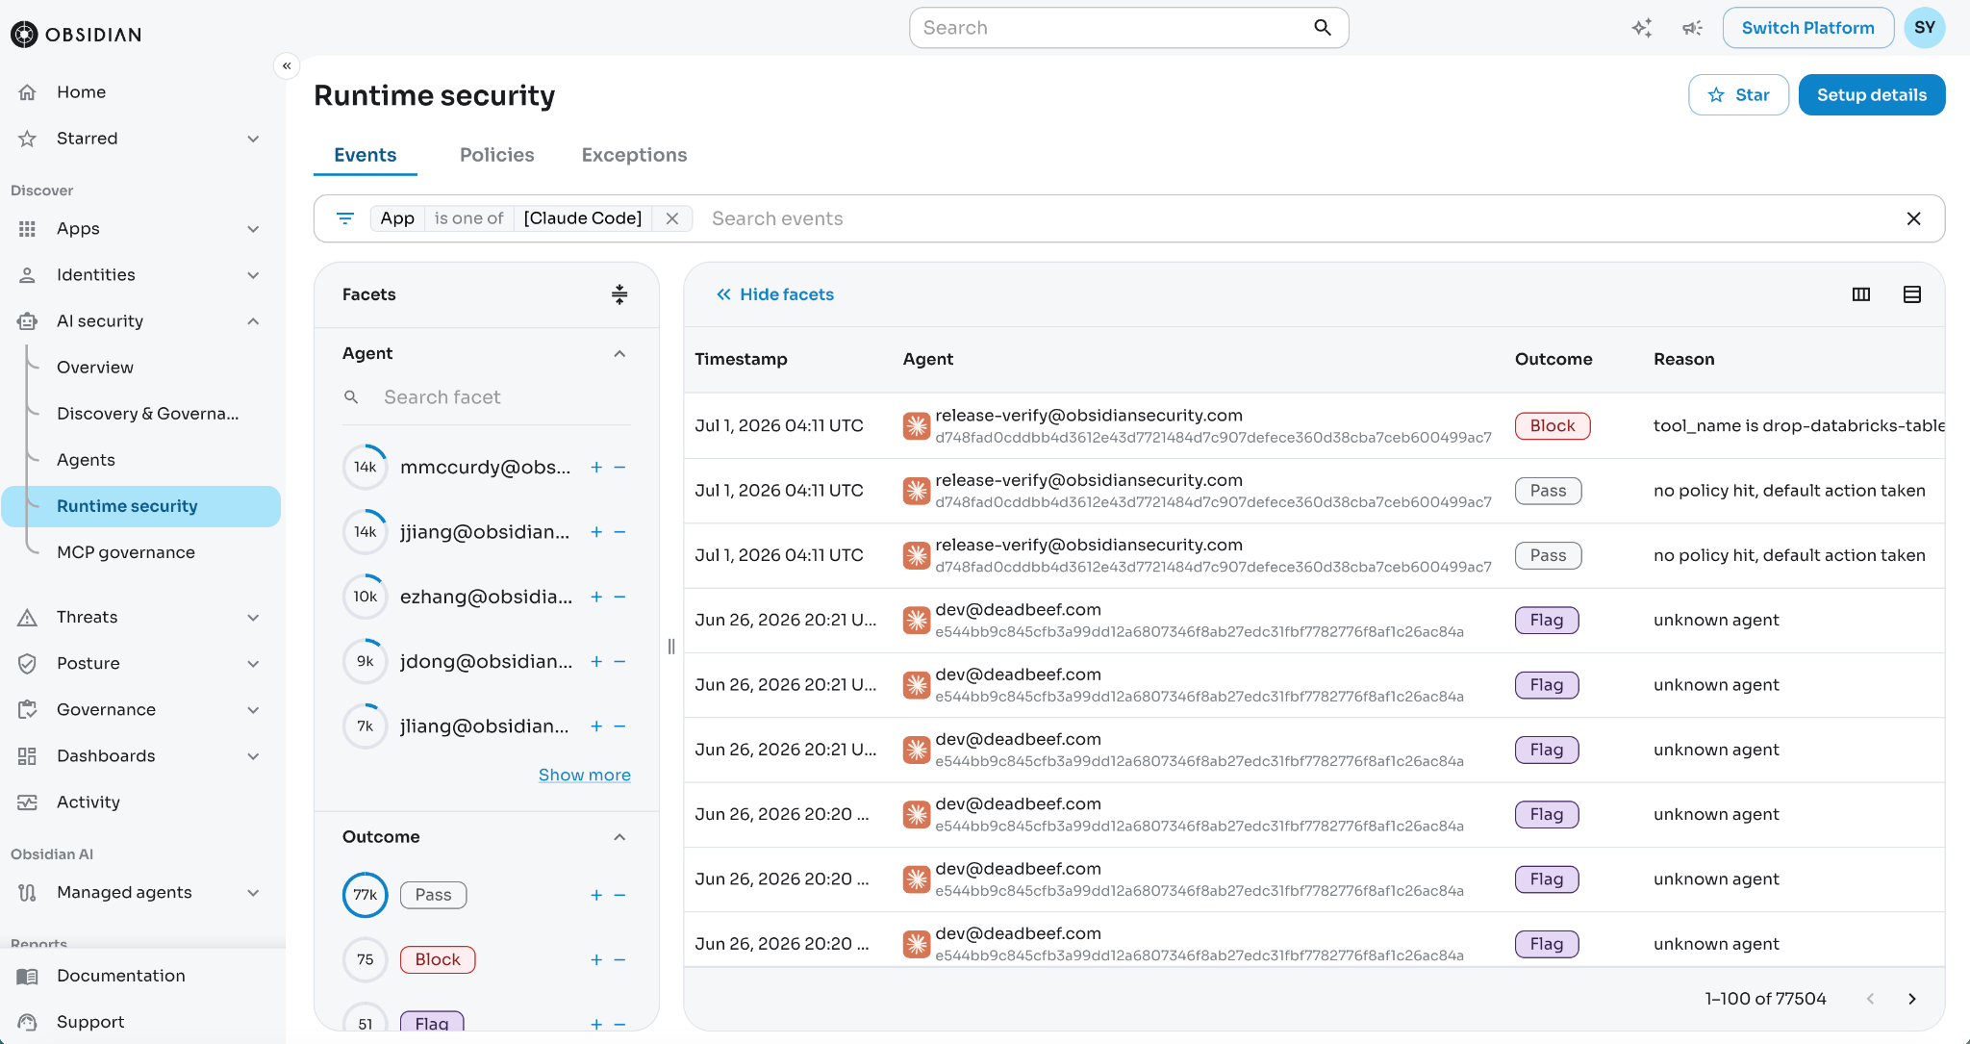Exclude mmccurdy agent with minus icon
Image resolution: width=1970 pixels, height=1044 pixels.
pyautogui.click(x=619, y=468)
